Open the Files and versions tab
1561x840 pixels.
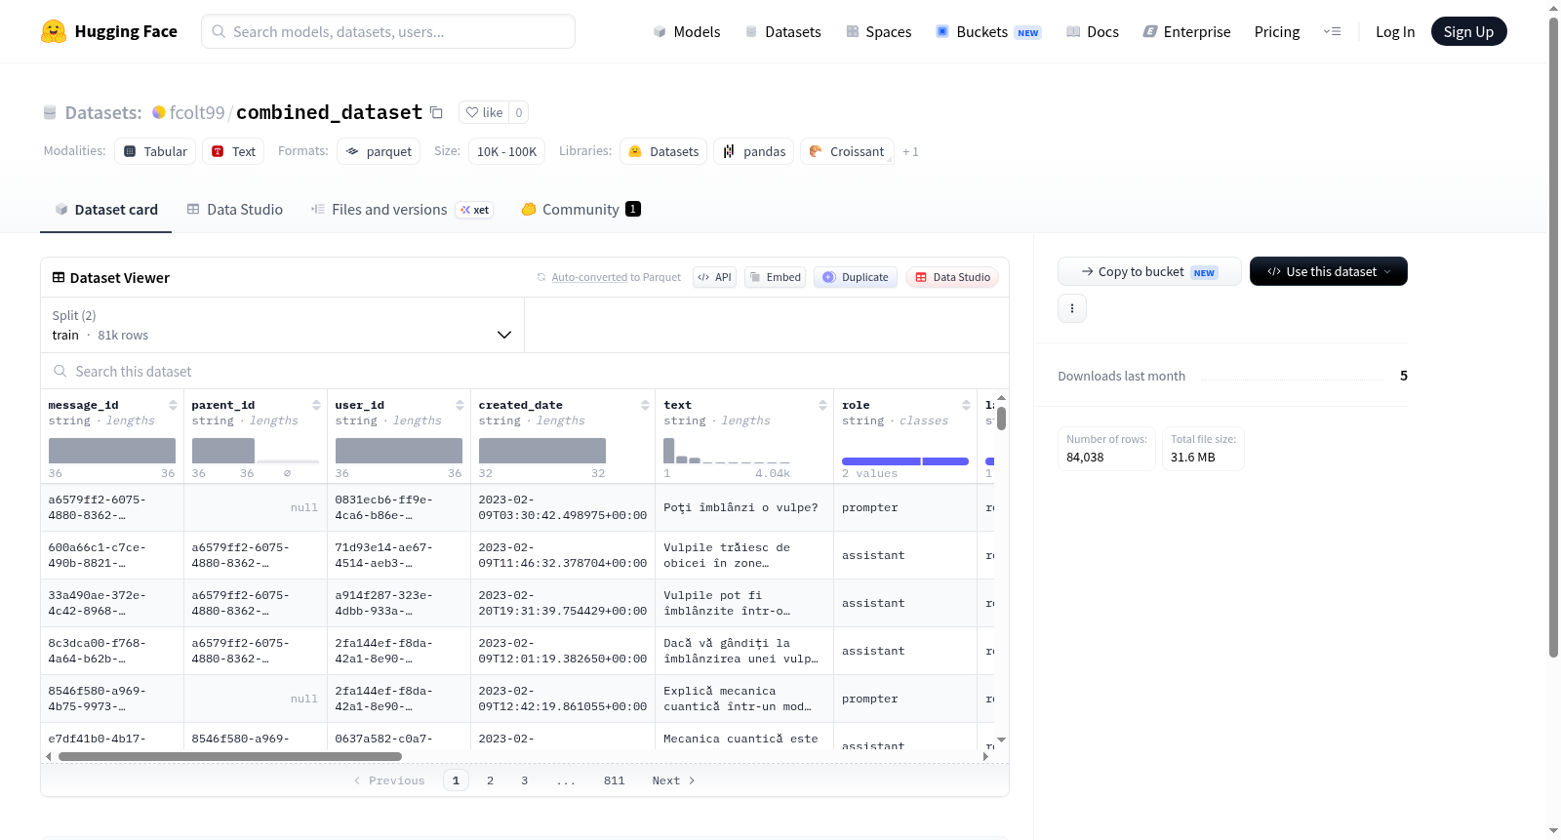(x=402, y=210)
